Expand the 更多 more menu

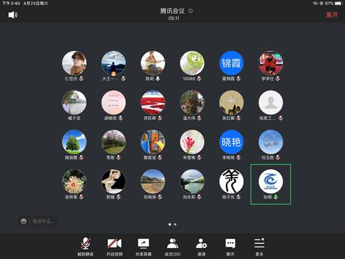260,247
